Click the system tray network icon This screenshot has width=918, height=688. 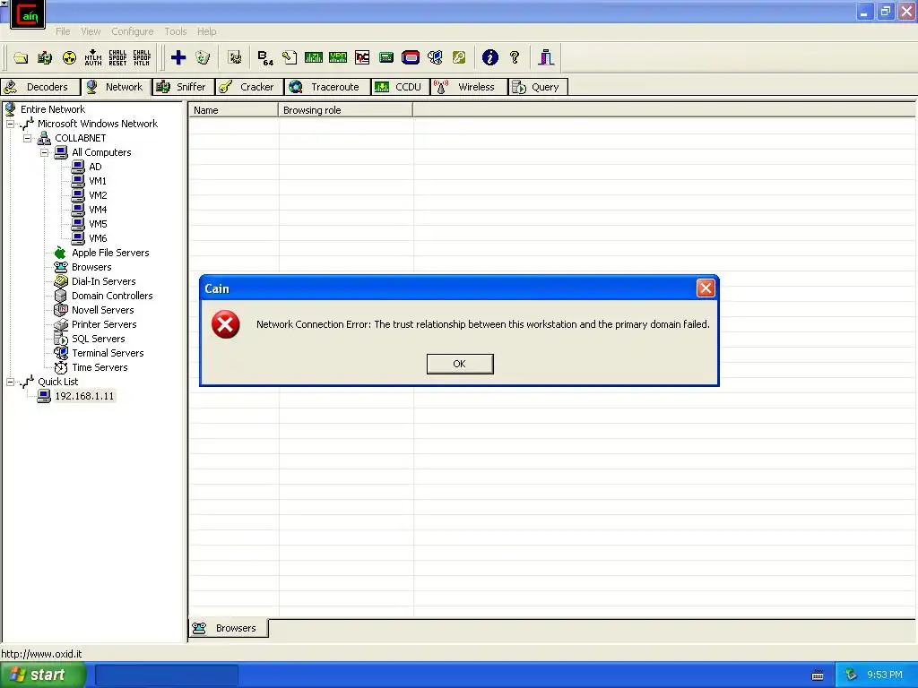tap(852, 675)
